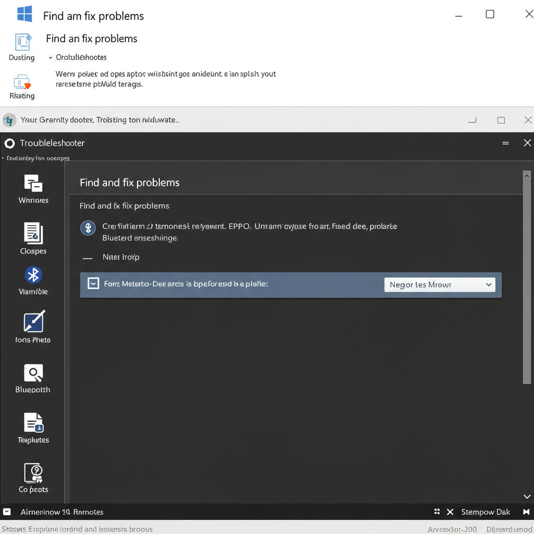Click the Find and fix problems heading

129,183
